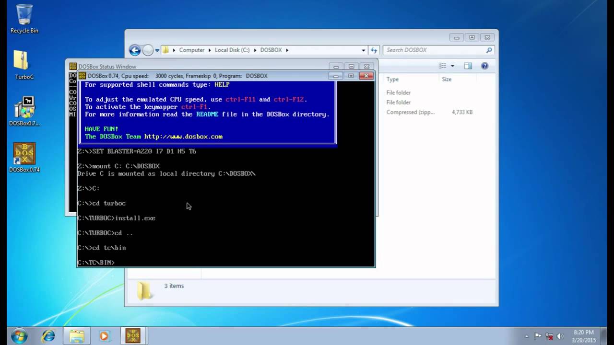614x345 pixels.
Task: Open Action Center flag tray icon
Action: pyautogui.click(x=538, y=336)
